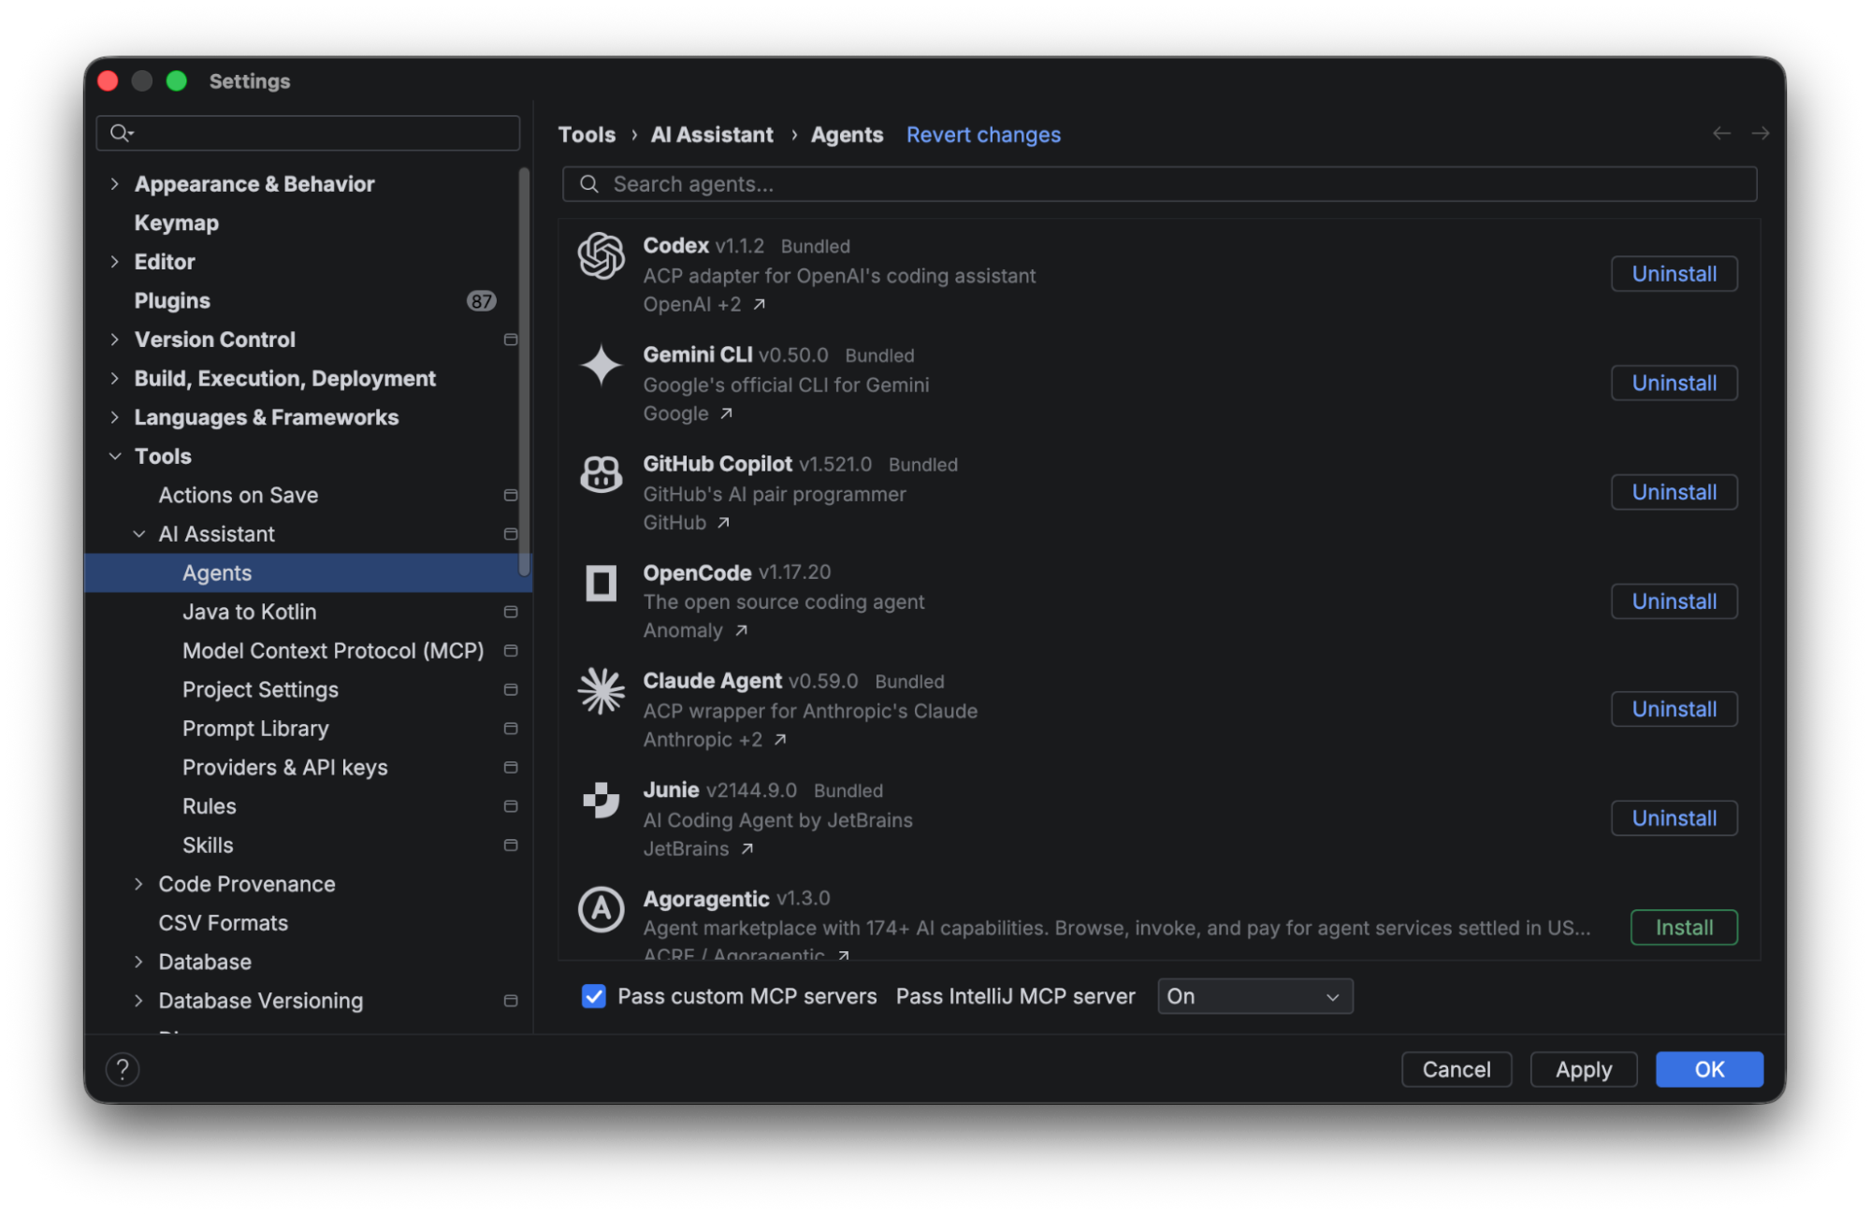
Task: Open the Google external link arrow
Action: tap(727, 413)
